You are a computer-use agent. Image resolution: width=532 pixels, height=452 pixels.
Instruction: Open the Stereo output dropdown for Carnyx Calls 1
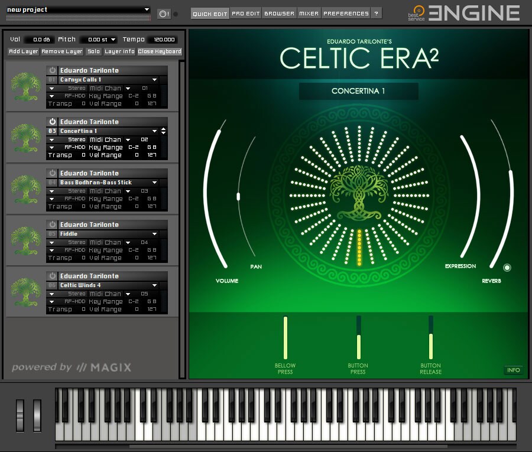tap(51, 88)
